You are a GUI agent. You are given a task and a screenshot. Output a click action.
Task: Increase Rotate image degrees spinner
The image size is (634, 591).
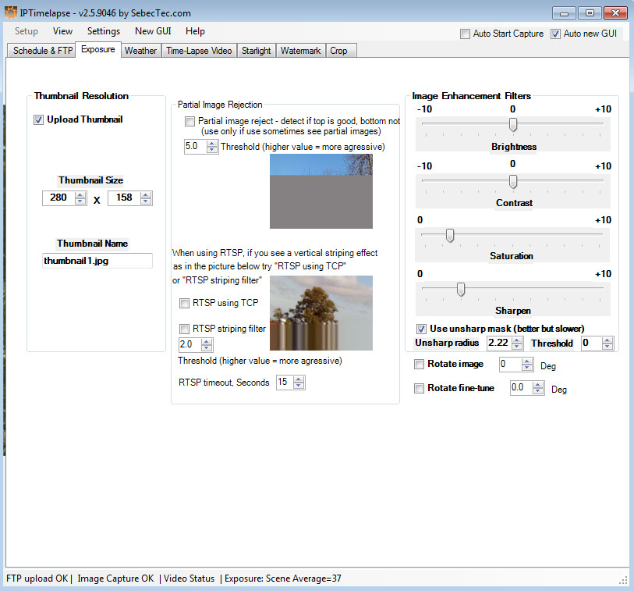pyautogui.click(x=527, y=361)
